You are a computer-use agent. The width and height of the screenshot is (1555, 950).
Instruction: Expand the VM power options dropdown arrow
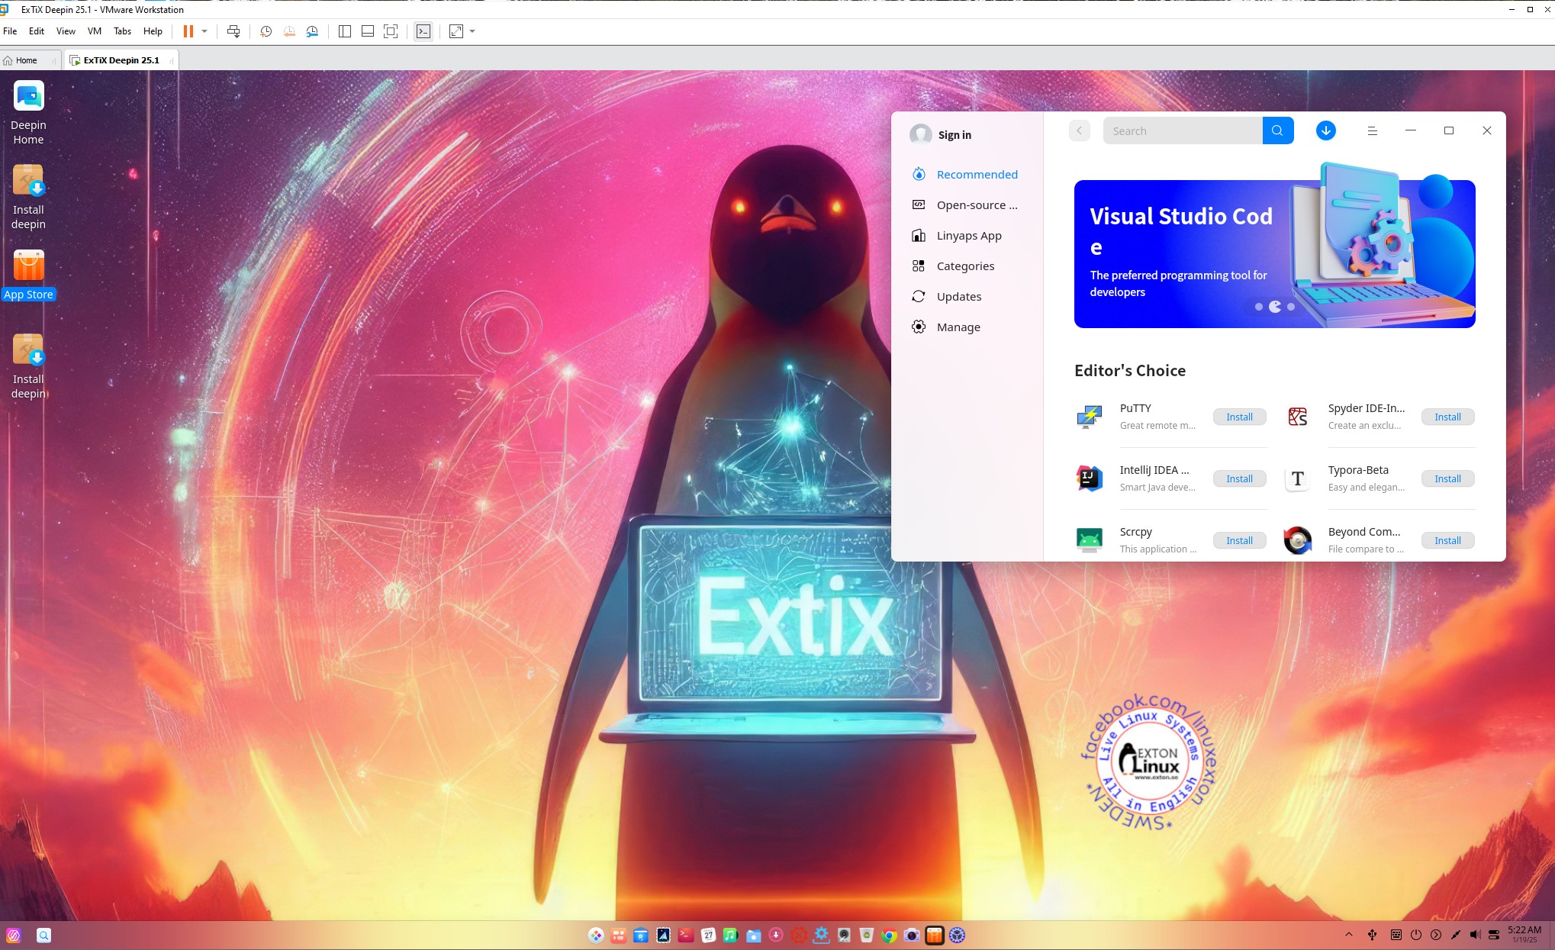click(204, 31)
